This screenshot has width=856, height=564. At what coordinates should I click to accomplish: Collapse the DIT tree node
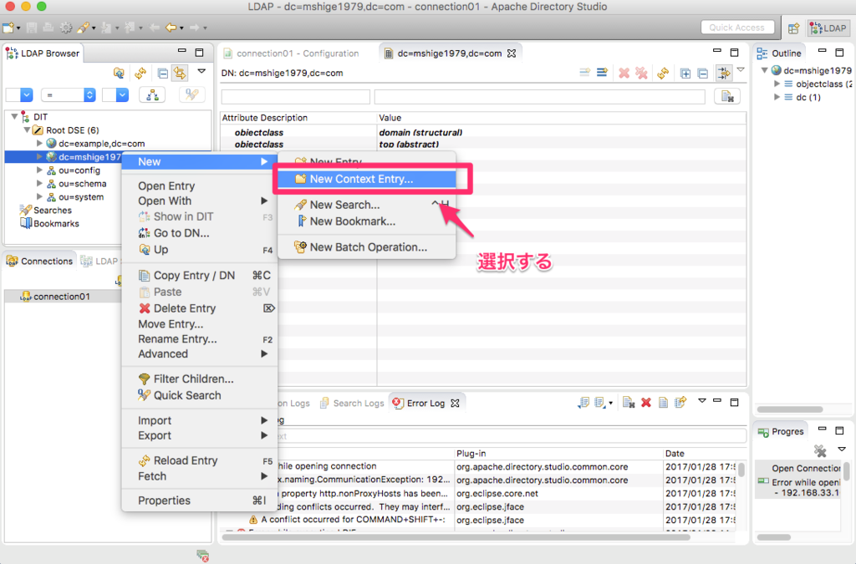pyautogui.click(x=14, y=117)
